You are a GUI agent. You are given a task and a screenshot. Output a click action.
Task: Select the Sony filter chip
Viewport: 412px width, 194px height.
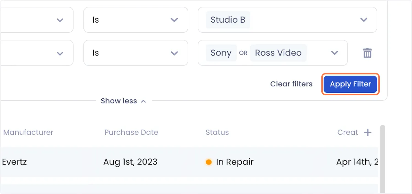click(221, 53)
